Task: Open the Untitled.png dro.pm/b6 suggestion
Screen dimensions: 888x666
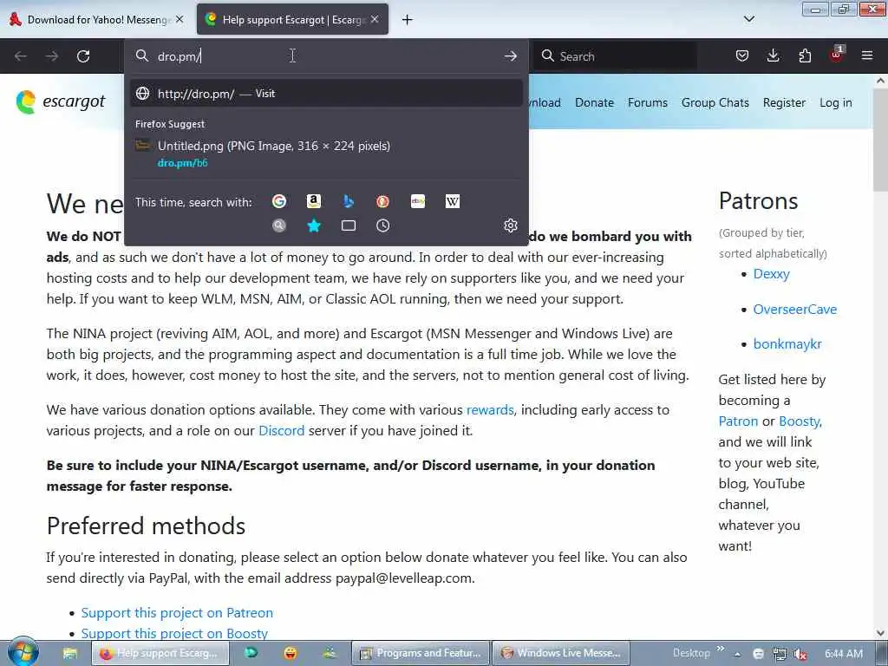Action: point(326,153)
